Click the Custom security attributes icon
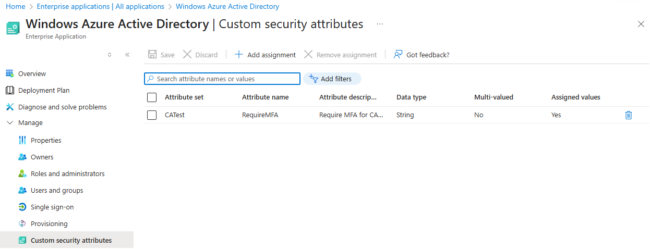 pyautogui.click(x=22, y=240)
